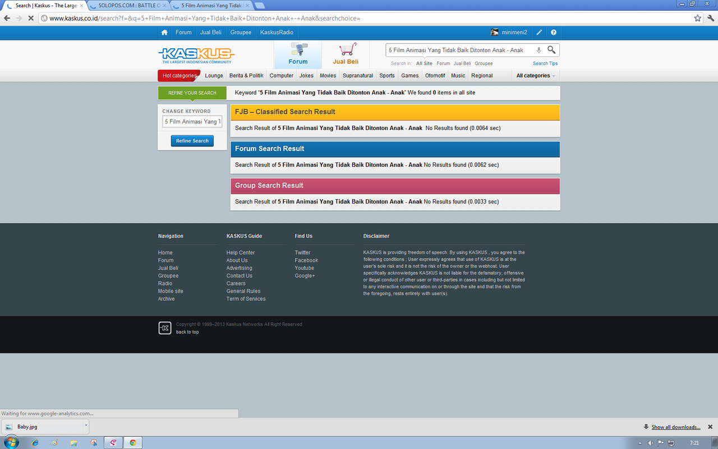Close the downloads bar

click(x=710, y=427)
